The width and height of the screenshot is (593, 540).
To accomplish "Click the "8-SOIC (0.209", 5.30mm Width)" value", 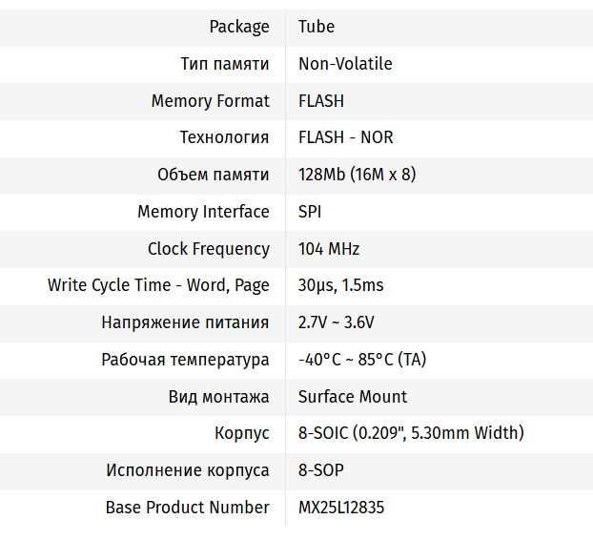I will 411,433.
